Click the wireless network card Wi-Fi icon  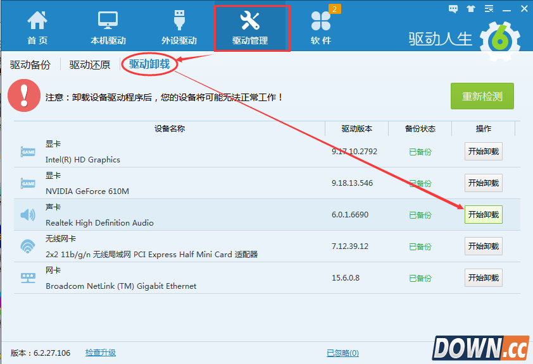point(28,246)
